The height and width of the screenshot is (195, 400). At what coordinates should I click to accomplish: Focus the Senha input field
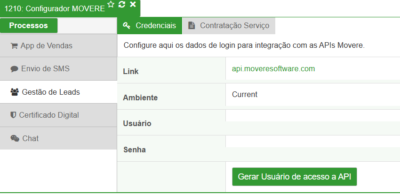[x=313, y=142]
